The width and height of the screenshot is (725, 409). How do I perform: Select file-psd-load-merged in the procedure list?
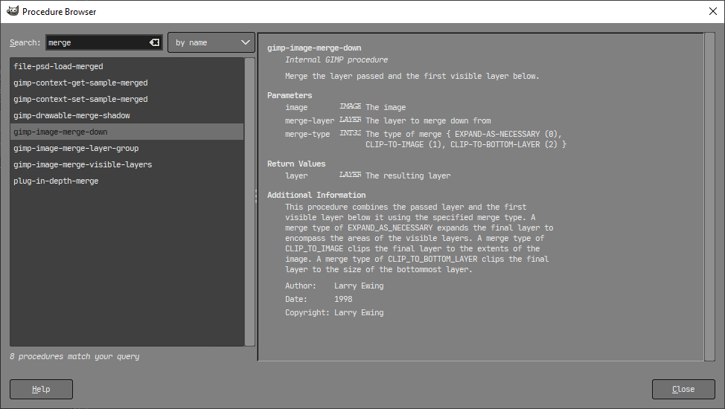pyautogui.click(x=127, y=66)
